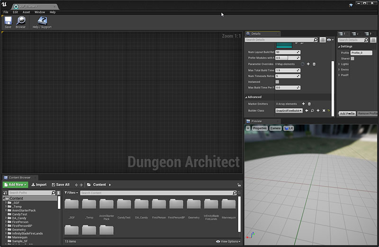Clear Marker Emitters array with trash icon
Viewport: 379px width, 247px height.
309,104
